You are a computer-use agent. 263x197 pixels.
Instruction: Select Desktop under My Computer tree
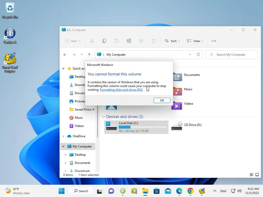click(80, 155)
